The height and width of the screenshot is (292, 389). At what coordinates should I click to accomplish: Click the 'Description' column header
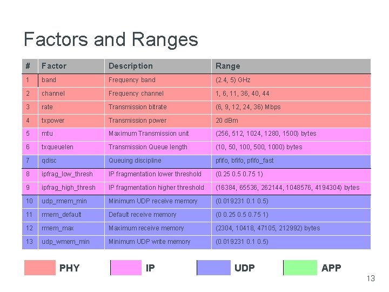click(x=131, y=66)
